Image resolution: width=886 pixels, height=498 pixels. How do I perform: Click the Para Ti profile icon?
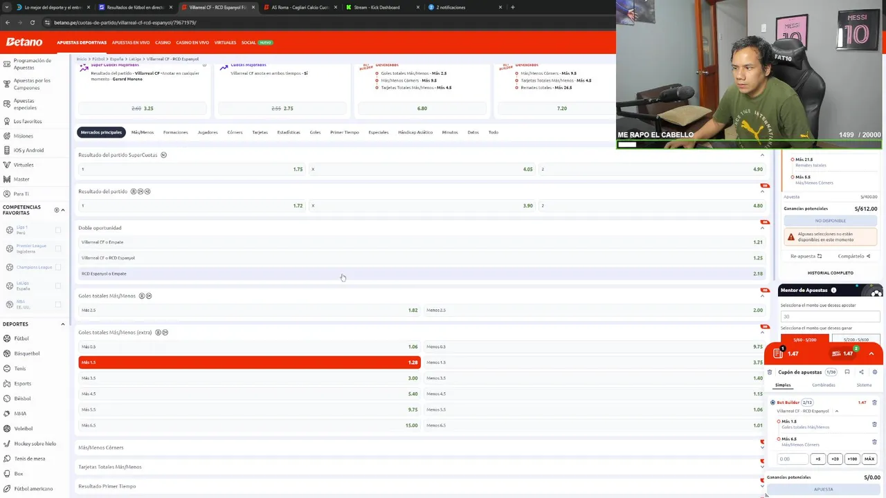pyautogui.click(x=7, y=194)
